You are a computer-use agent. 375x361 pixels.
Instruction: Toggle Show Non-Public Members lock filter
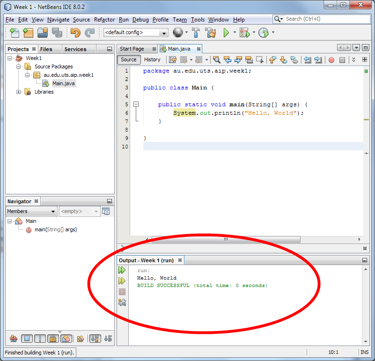53,338
